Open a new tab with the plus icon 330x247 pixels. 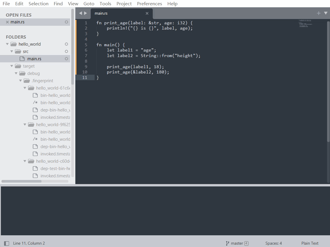coord(318,13)
